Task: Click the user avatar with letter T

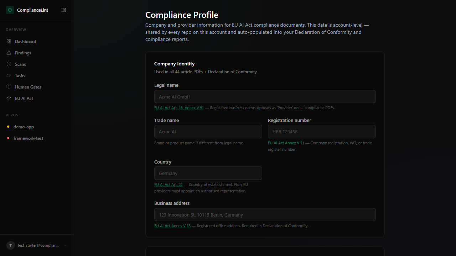Action: pyautogui.click(x=11, y=245)
